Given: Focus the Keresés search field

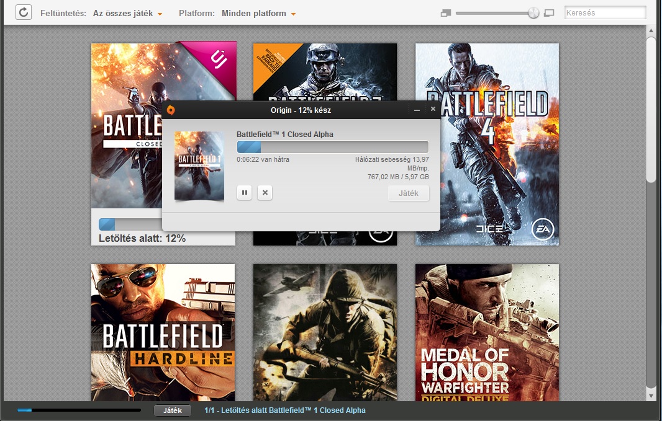Looking at the screenshot, I should 605,12.
